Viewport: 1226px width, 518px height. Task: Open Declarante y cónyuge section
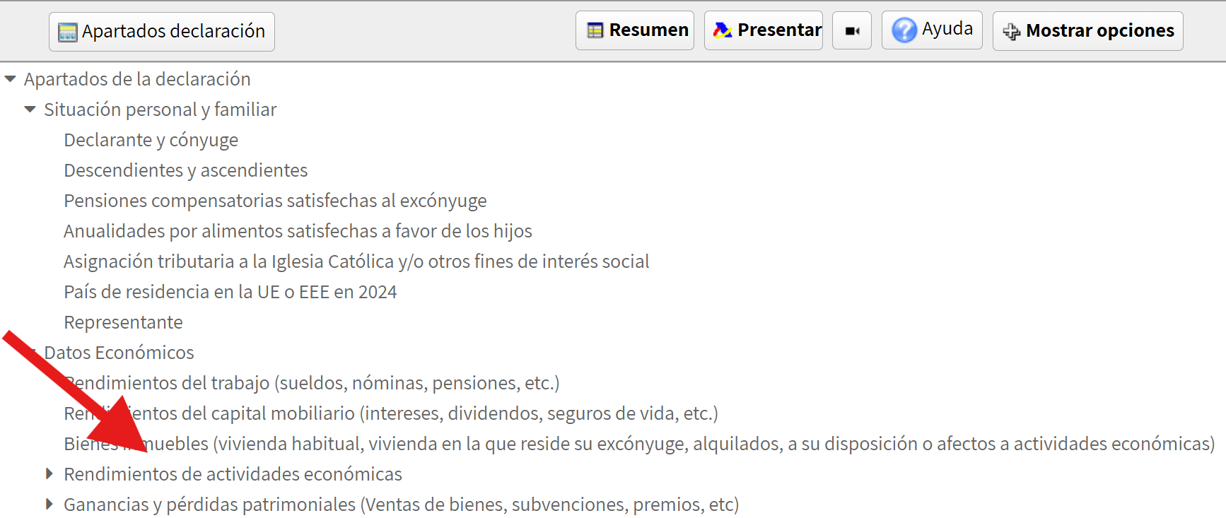click(x=151, y=140)
